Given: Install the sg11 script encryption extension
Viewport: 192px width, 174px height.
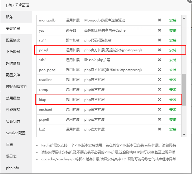Looking at the screenshot, I should [x=173, y=40].
